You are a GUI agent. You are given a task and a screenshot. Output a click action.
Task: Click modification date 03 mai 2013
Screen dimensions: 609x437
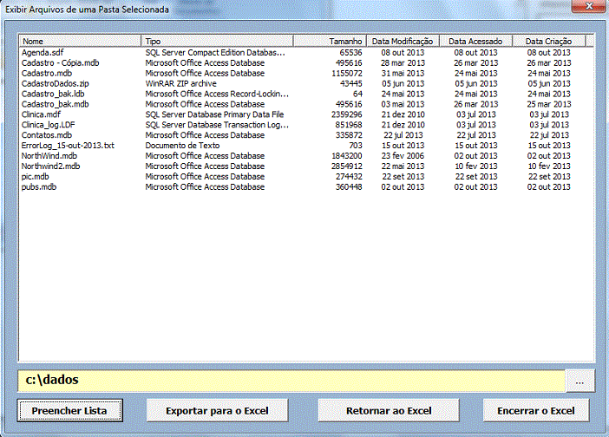click(x=403, y=104)
